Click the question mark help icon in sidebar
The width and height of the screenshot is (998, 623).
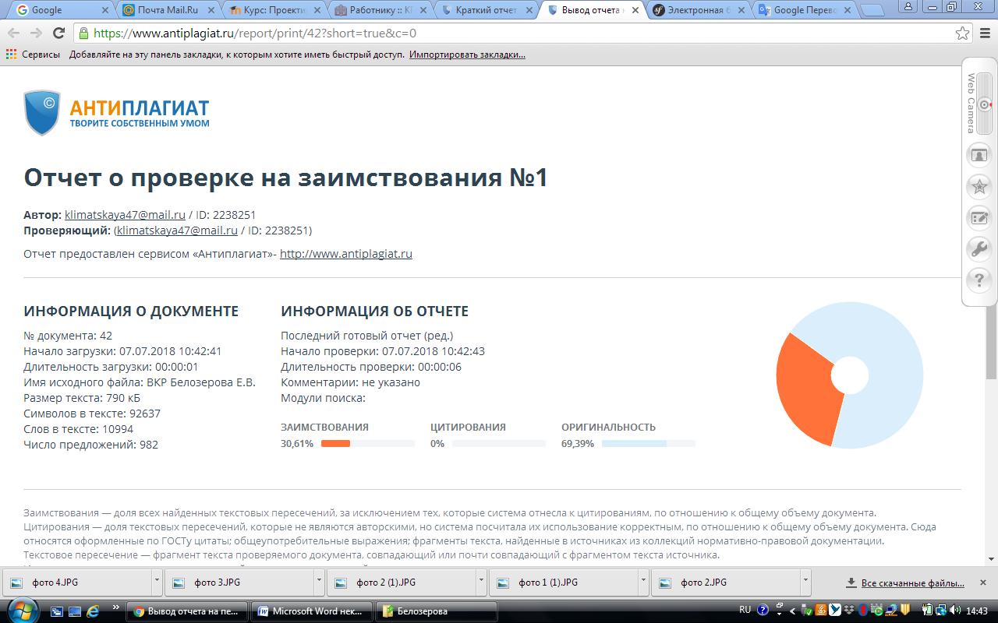click(978, 280)
